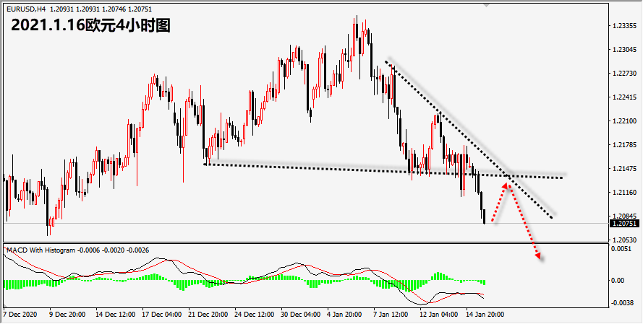The width and height of the screenshot is (643, 324).
Task: Click time axis label 14 Jan 20:00
Action: (485, 315)
